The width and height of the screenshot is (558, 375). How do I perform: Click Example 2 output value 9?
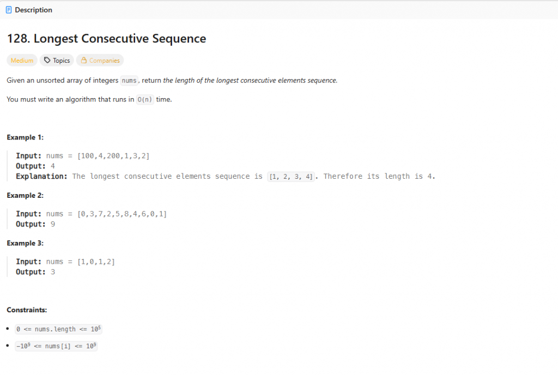(53, 224)
